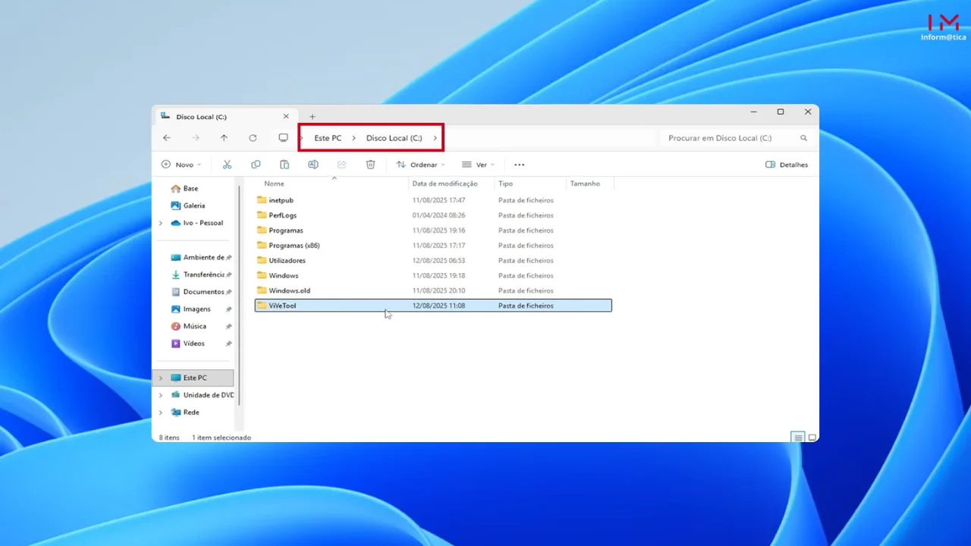Select the Programas (x86) folder row

[x=433, y=246]
